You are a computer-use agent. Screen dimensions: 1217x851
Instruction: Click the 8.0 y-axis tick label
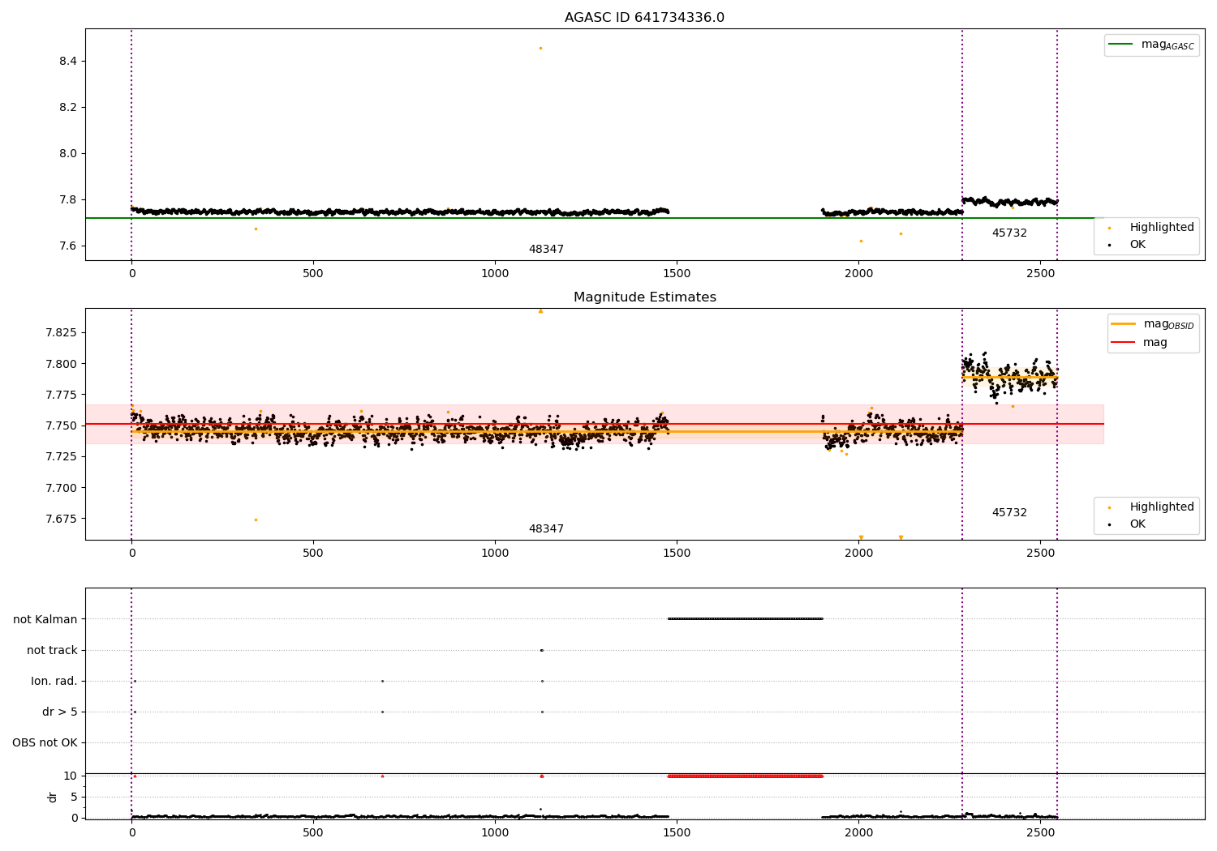(67, 154)
